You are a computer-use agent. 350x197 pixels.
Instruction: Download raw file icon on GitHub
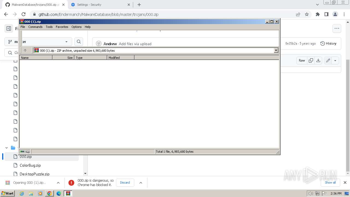point(318,60)
